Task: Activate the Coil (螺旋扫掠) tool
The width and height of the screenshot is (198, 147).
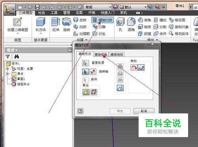Action: (103, 20)
